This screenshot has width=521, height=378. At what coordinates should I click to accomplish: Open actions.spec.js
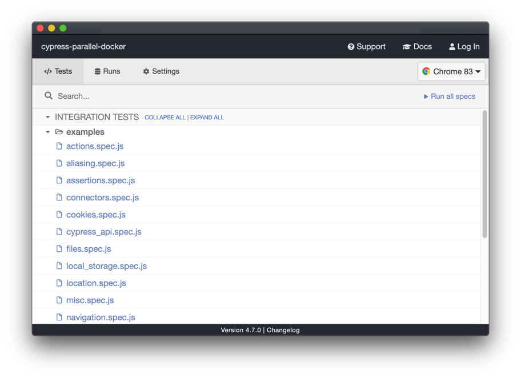tap(95, 146)
